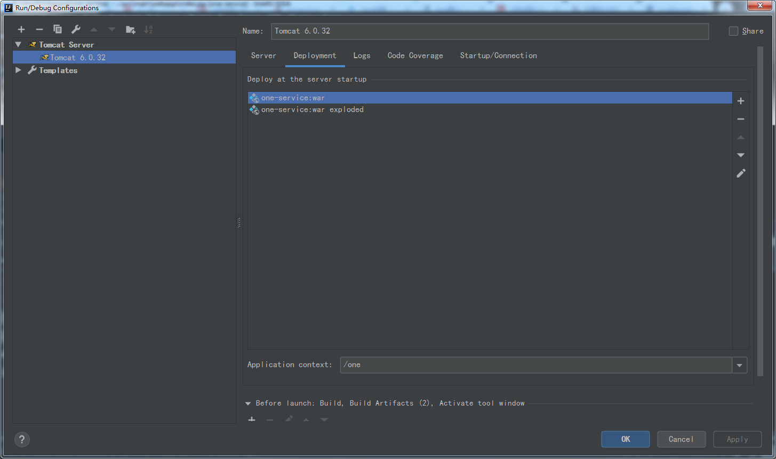Remove selected artifact from deployment list
Image resolution: width=776 pixels, height=459 pixels.
(x=741, y=119)
